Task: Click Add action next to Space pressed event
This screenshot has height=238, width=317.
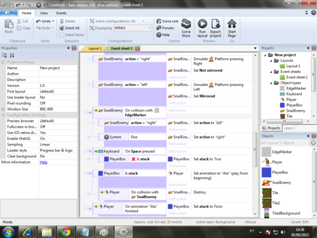Action: coord(177,151)
